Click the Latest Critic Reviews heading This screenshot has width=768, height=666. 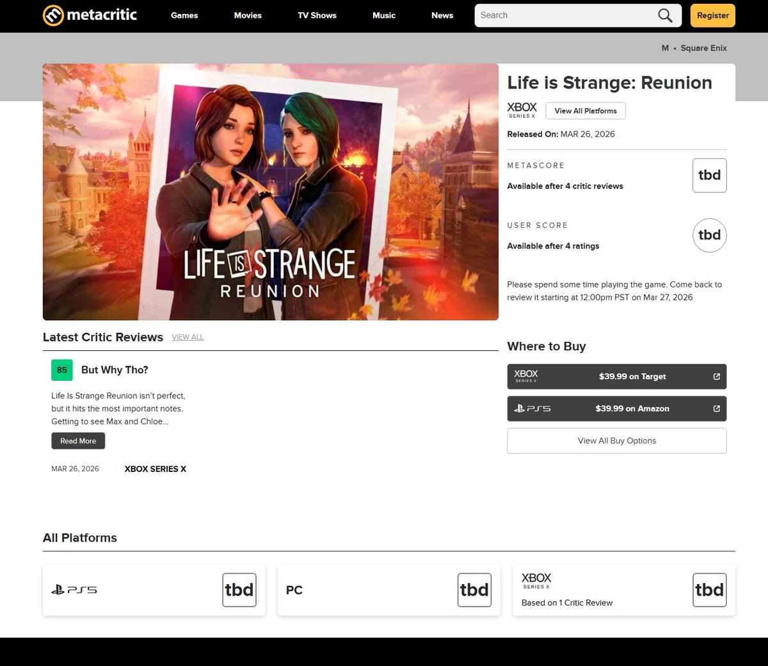103,337
